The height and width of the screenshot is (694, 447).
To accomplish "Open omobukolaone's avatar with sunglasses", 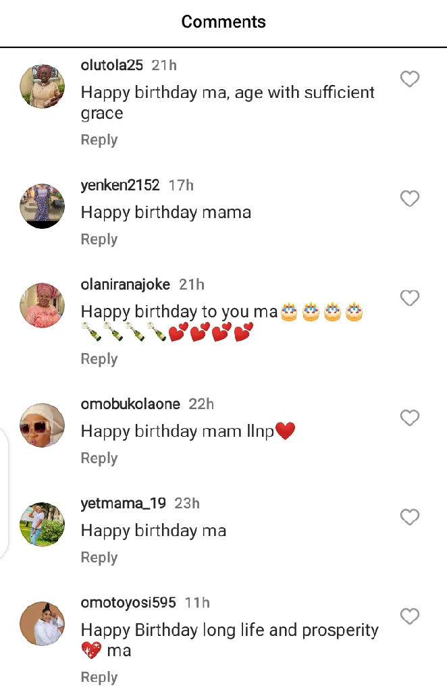I will click(x=42, y=425).
